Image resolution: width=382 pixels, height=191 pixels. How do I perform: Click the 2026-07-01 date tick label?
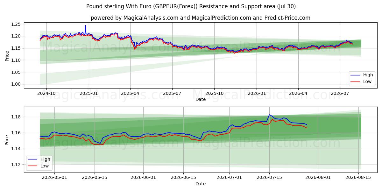pos(229,178)
